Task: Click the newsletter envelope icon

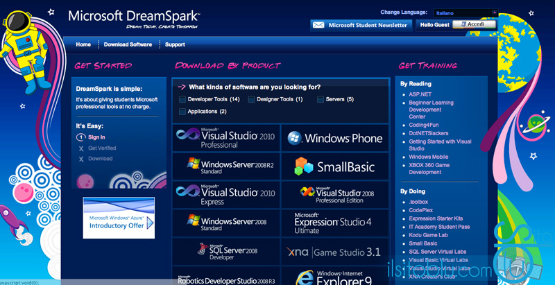Action: click(318, 25)
